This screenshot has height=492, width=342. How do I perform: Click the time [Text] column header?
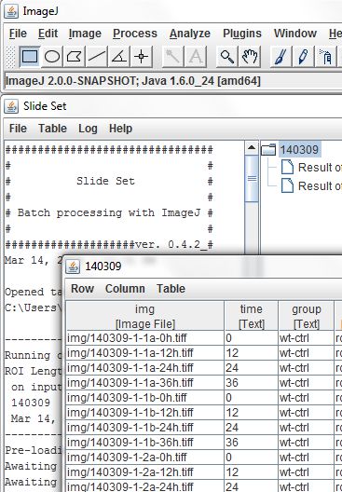tap(251, 316)
